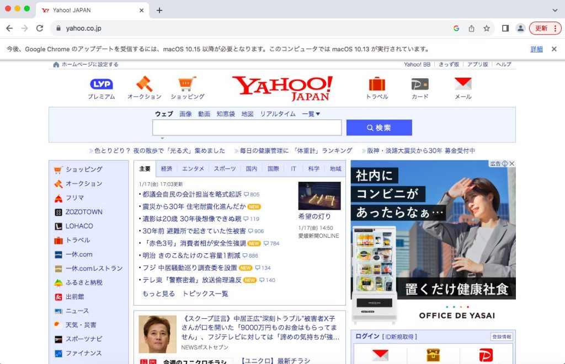
Task: Click ホームページに設定する link
Action: [90, 64]
